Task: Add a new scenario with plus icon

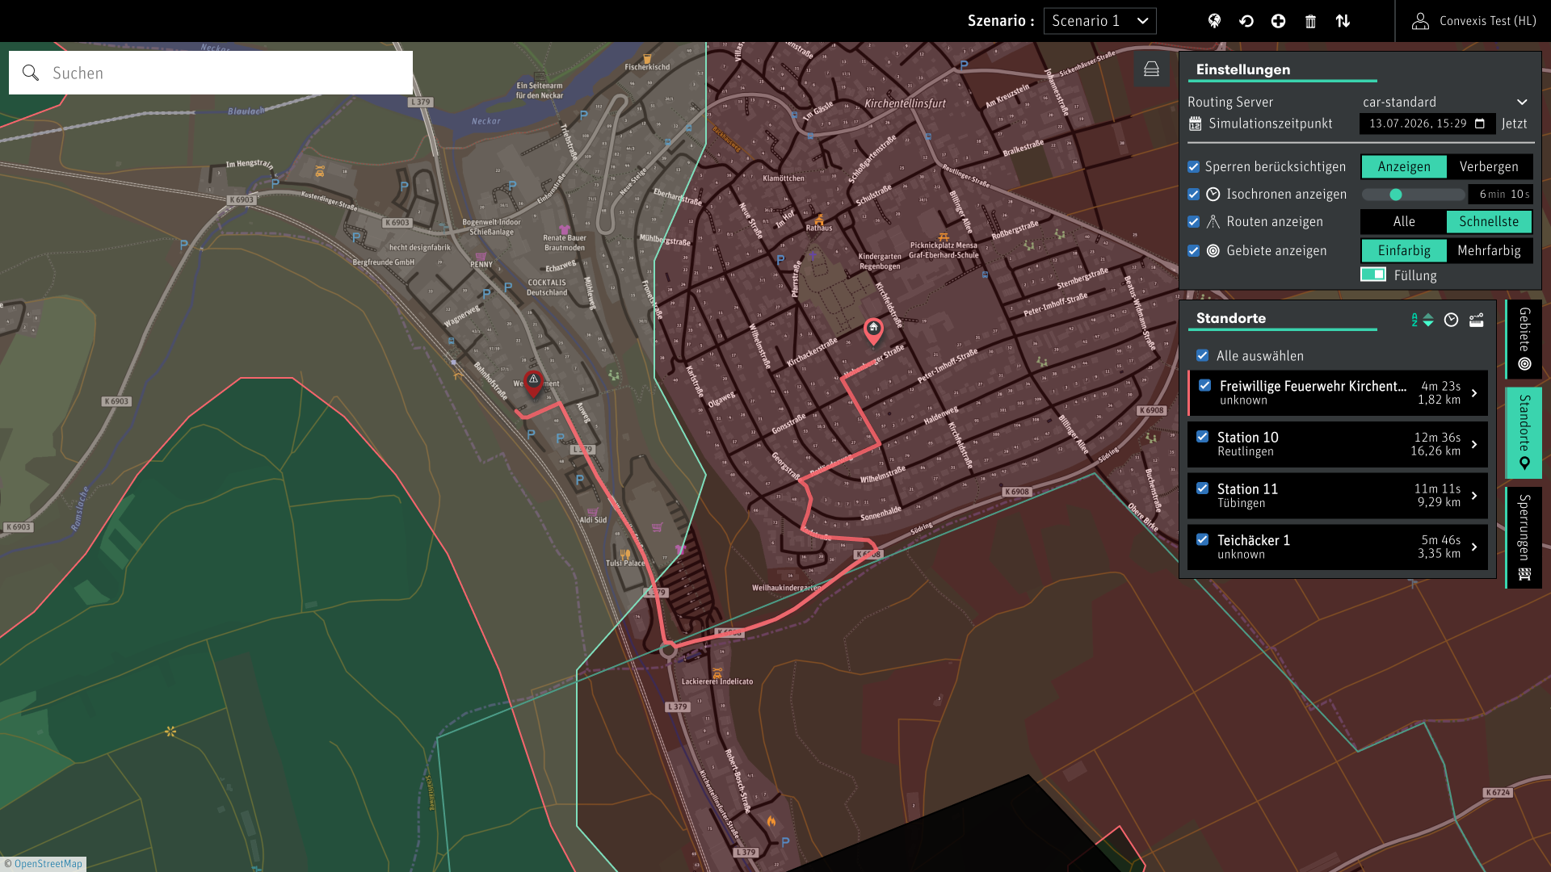Action: pyautogui.click(x=1278, y=21)
